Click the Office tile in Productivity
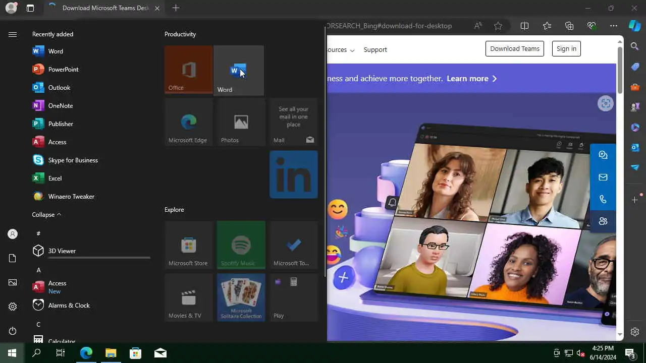Screen dimensions: 646x363 (x=188, y=70)
